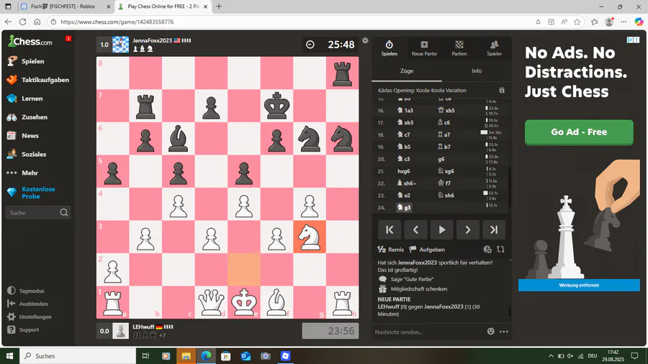Open chat three-dots options
Viewport: 648px width, 364px height.
pyautogui.click(x=504, y=332)
